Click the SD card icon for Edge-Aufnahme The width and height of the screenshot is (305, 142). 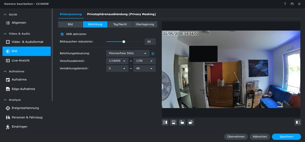click(8, 89)
